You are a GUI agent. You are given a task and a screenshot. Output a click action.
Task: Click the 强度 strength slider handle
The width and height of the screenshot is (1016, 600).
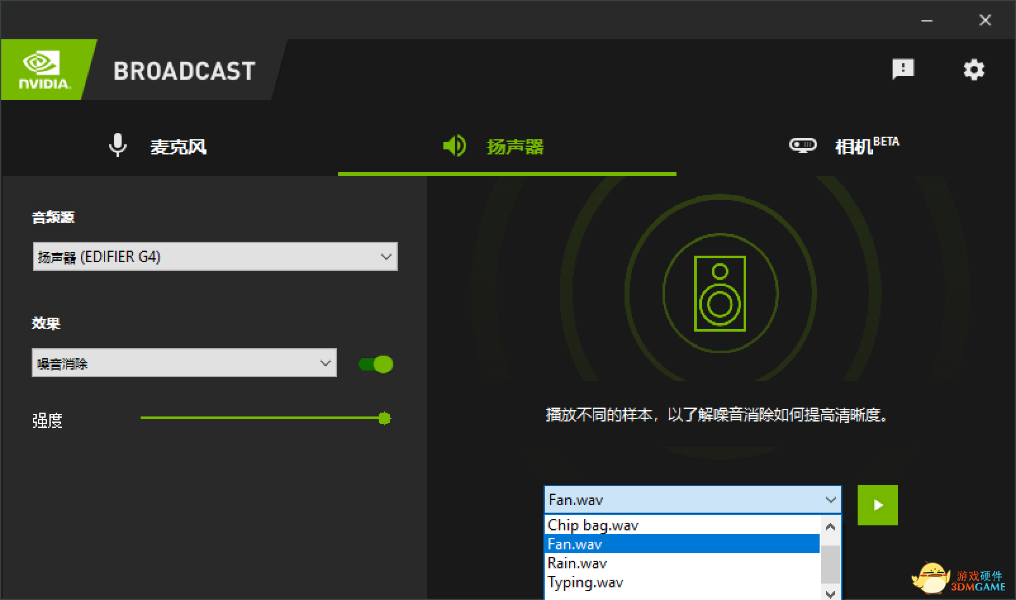pyautogui.click(x=384, y=418)
